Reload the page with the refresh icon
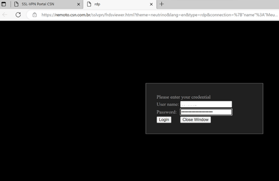This screenshot has height=181, width=279. pyautogui.click(x=18, y=15)
